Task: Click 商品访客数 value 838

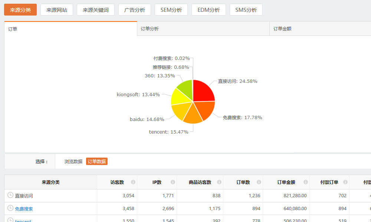Action: [x=216, y=196]
